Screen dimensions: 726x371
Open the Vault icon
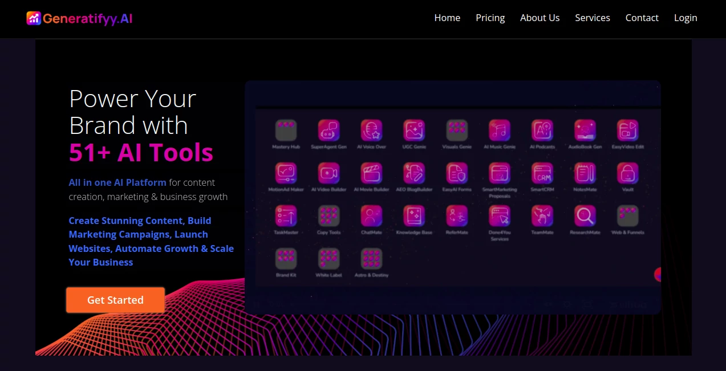627,172
